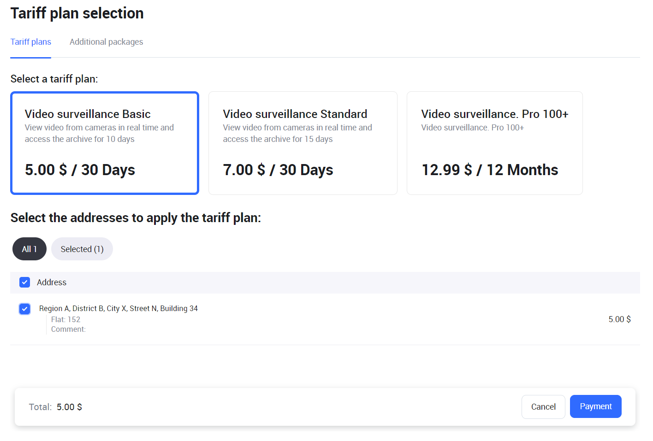The width and height of the screenshot is (653, 441).
Task: Click the 7.00 $ / 30 Days price
Action: point(278,170)
